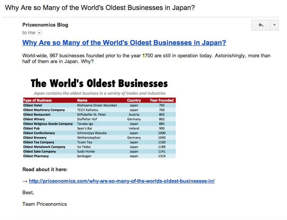Click the reply arrow button
The image size is (287, 220).
[261, 25]
